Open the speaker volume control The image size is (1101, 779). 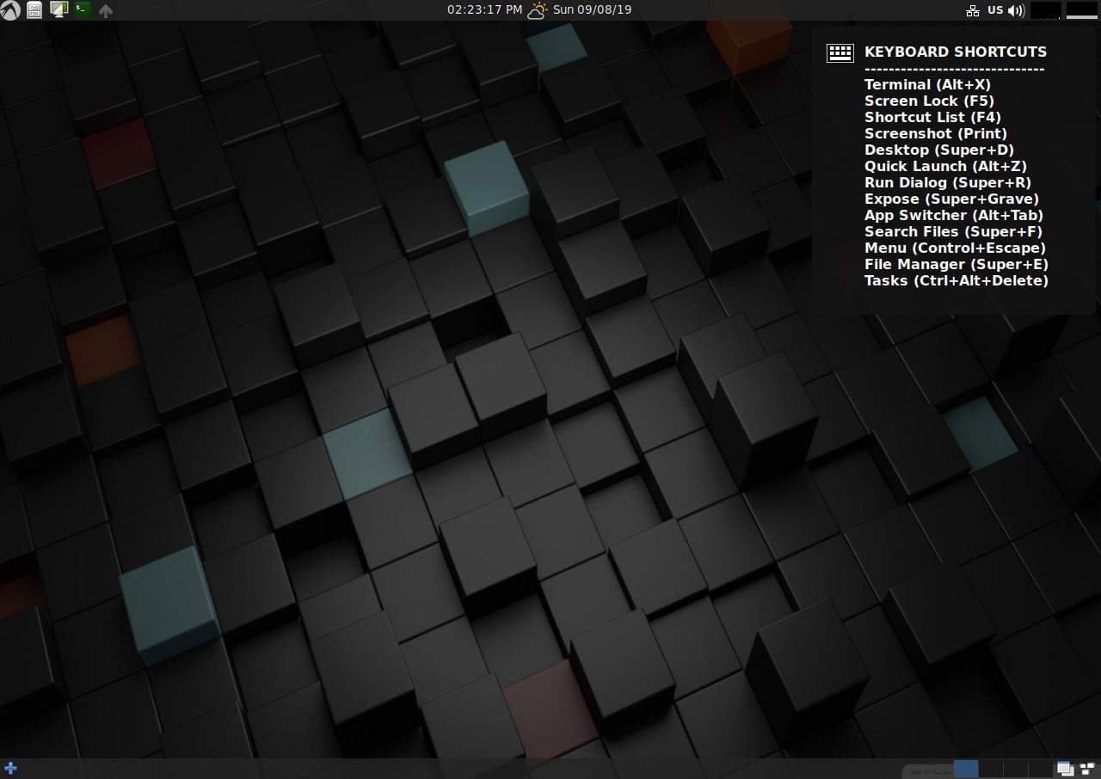(x=1016, y=10)
